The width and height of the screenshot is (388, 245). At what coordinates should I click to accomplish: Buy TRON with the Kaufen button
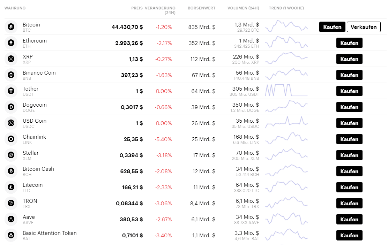[x=349, y=204]
